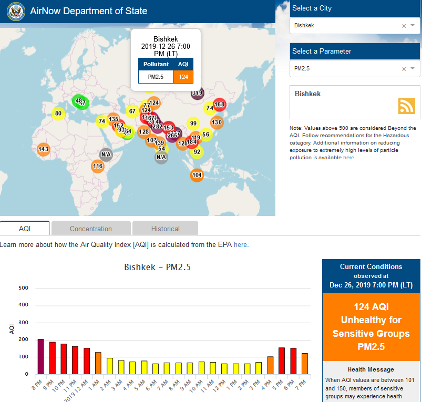This screenshot has width=422, height=402.
Task: Click the Department of State seal logo
Action: (x=16, y=12)
